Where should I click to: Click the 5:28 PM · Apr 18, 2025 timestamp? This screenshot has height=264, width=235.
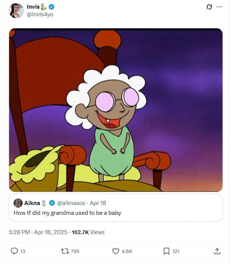(x=37, y=232)
